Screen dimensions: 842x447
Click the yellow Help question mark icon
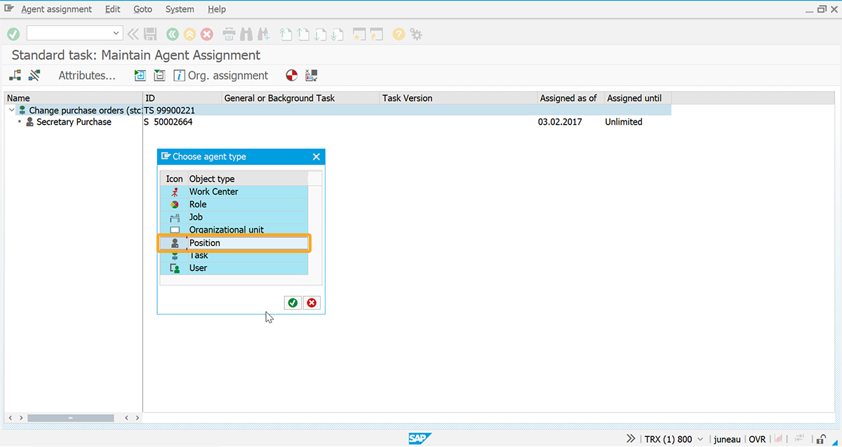pos(399,34)
